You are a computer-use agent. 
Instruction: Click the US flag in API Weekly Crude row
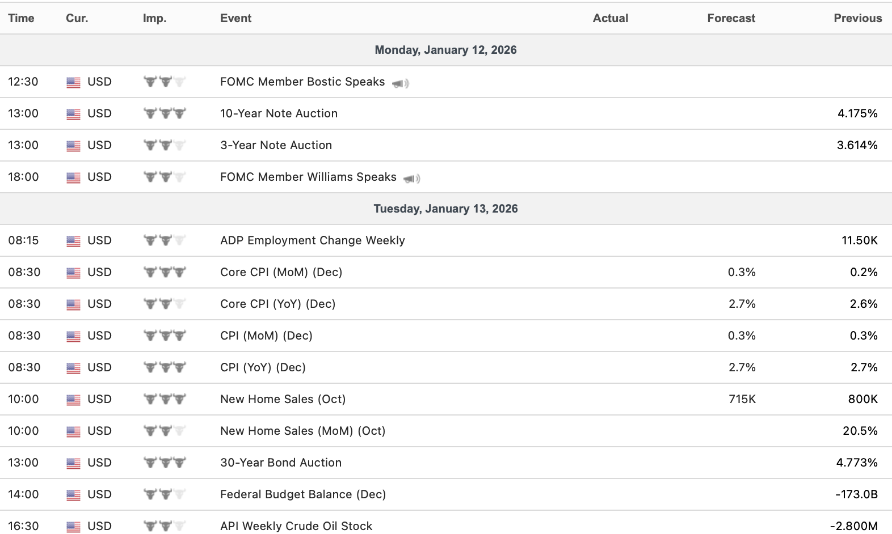tap(73, 527)
